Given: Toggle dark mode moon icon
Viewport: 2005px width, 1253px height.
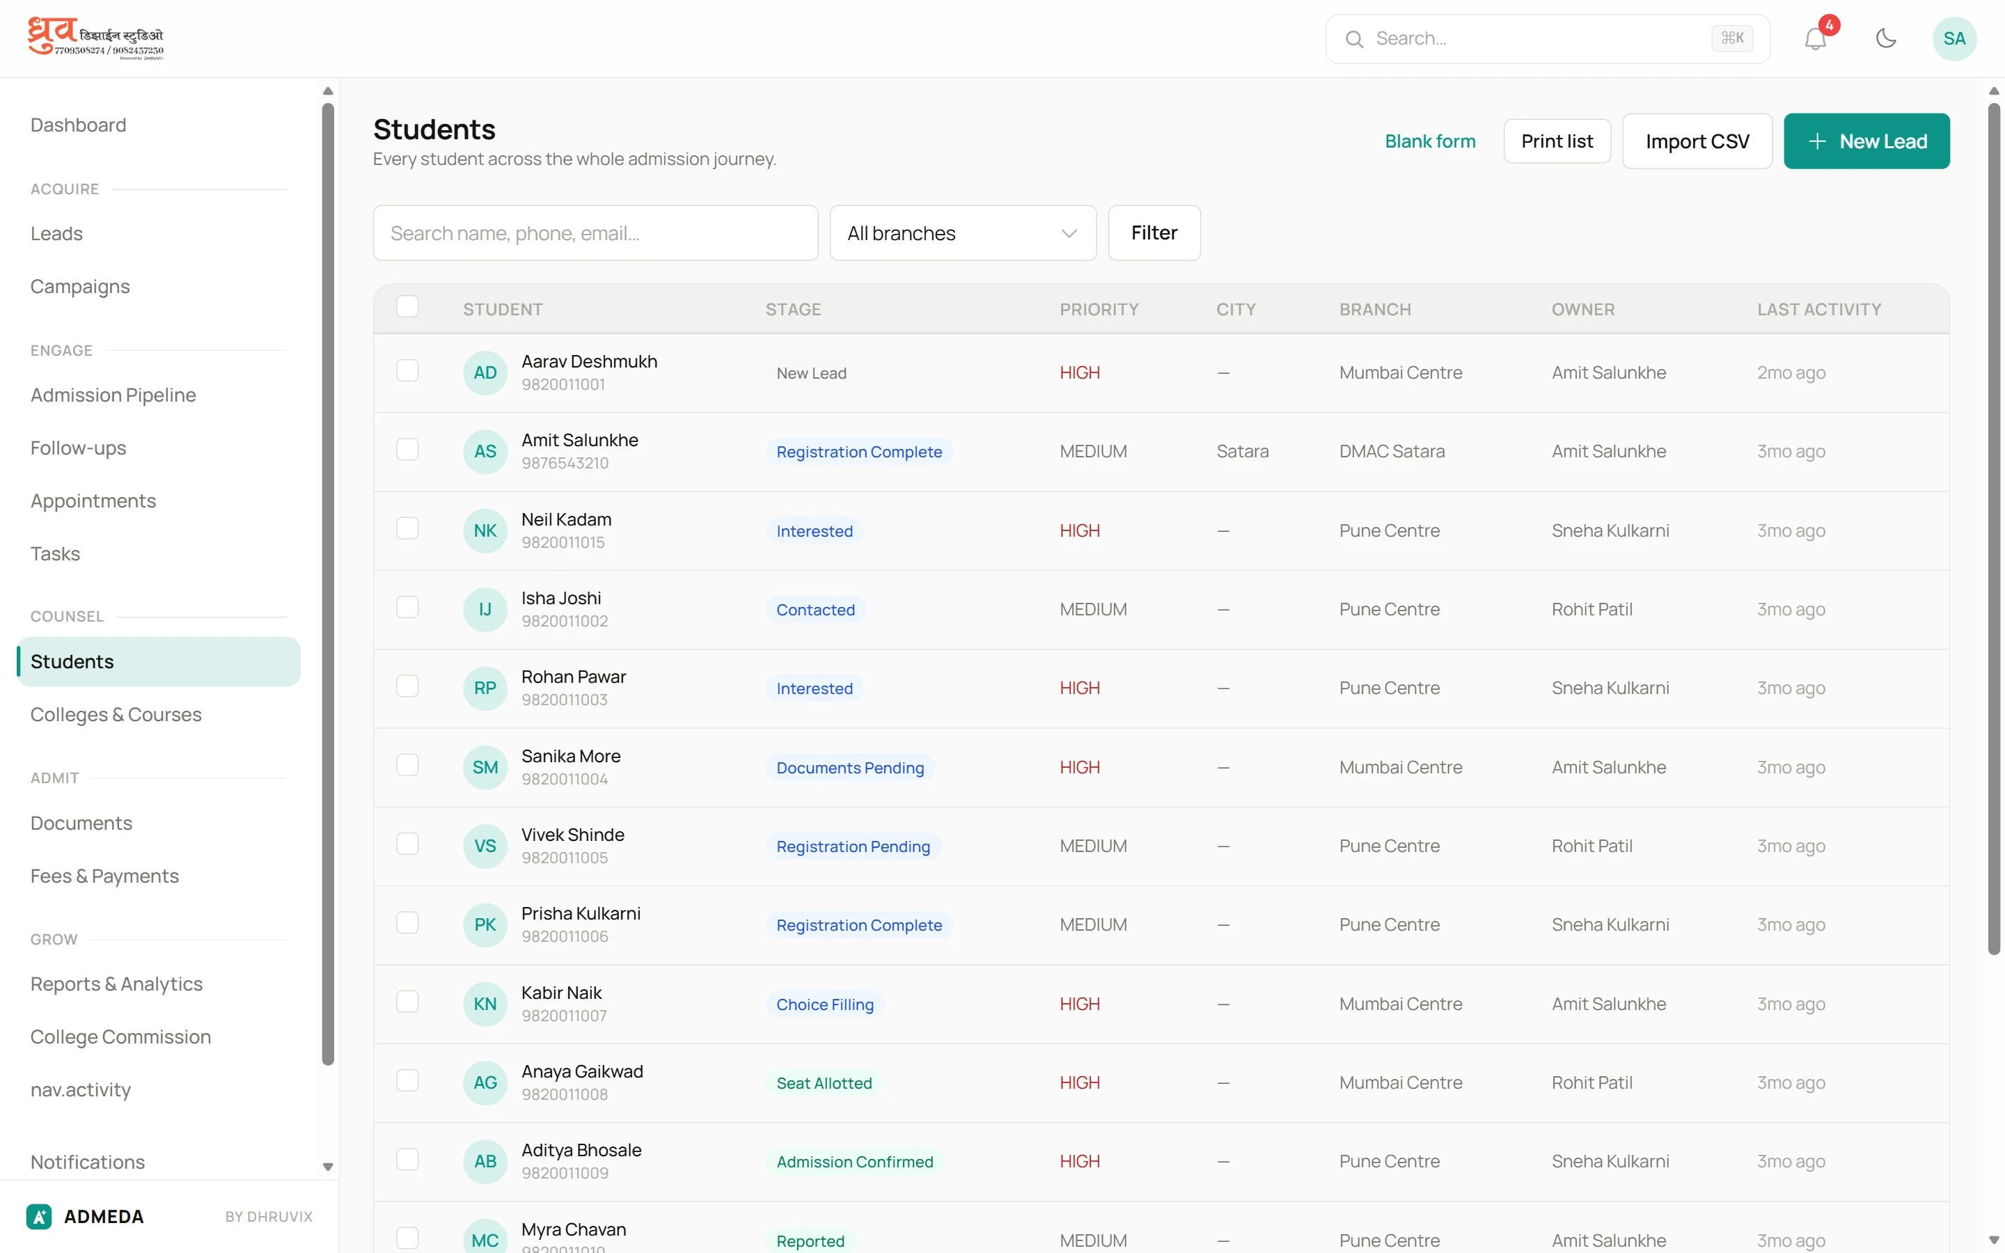Looking at the screenshot, I should [1886, 38].
